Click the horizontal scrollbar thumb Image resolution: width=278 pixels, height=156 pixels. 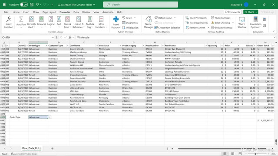pyautogui.click(x=222, y=149)
